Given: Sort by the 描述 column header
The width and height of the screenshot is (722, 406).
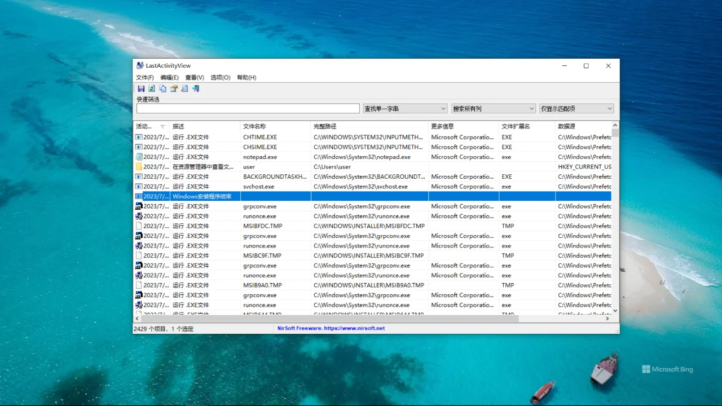Looking at the screenshot, I should coord(205,126).
